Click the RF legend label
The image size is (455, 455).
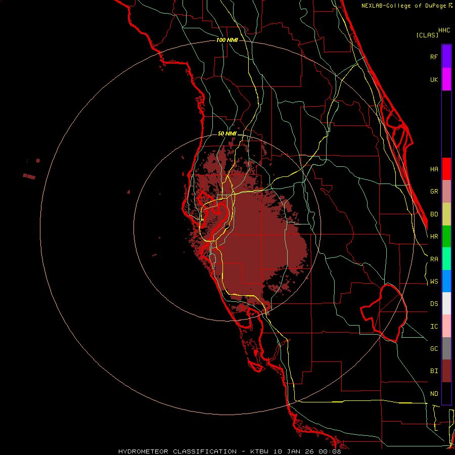click(x=434, y=57)
